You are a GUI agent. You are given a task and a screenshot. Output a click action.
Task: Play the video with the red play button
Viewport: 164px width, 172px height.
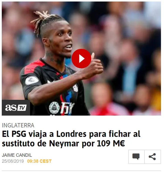pyautogui.click(x=81, y=59)
